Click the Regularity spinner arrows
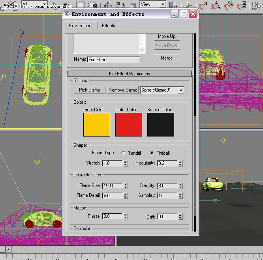Screen dimensions: 263x260 click(180, 163)
